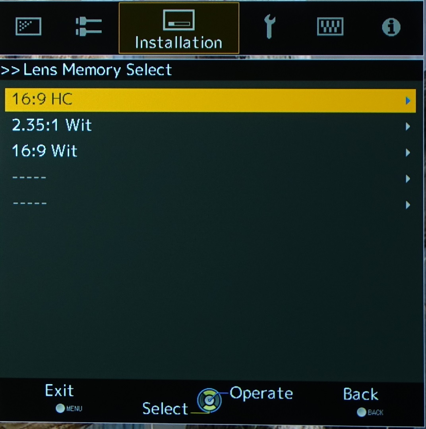Click the Select/Operate directional pad icon
426x429 pixels.
209,400
